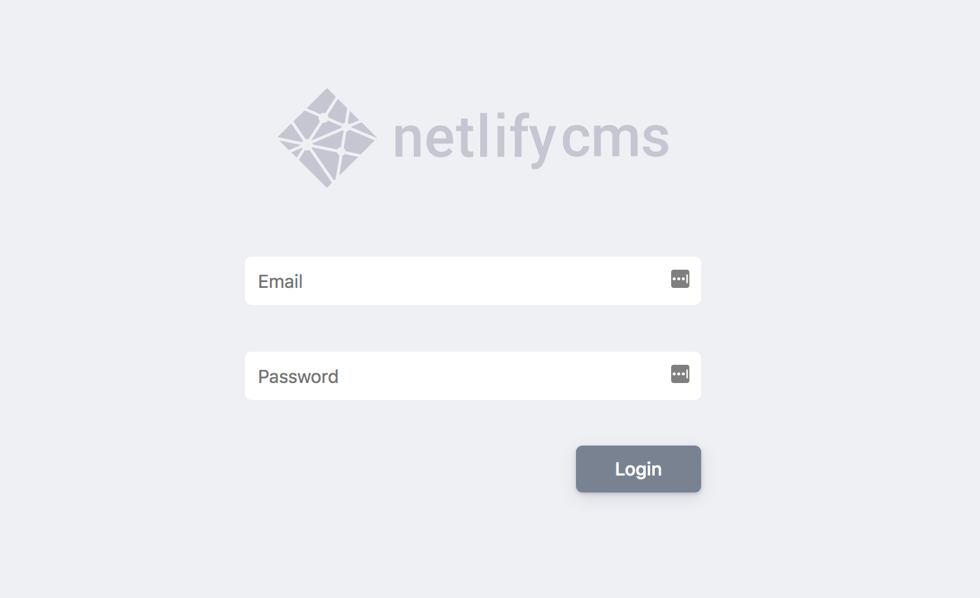The image size is (980, 598).
Task: Click the netlify cms header logo
Action: pos(474,138)
